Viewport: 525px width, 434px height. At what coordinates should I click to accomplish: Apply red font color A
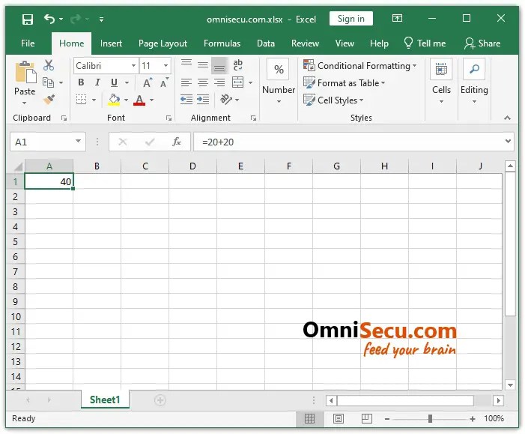pyautogui.click(x=139, y=100)
